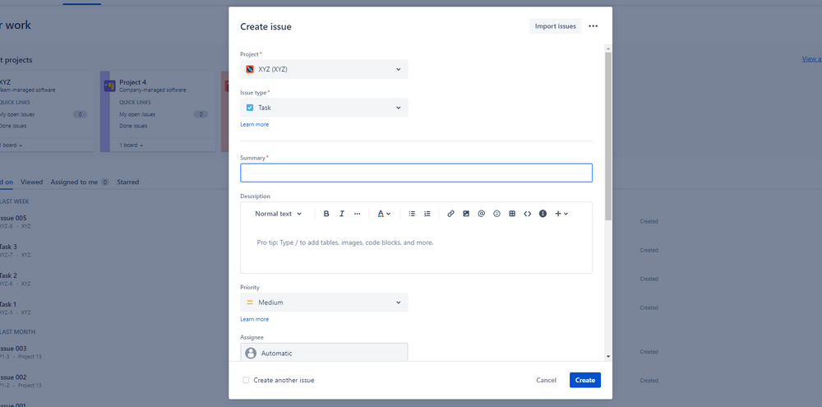Viewport: 822px width, 407px height.
Task: Open My open issues in Project 4
Action: (137, 114)
